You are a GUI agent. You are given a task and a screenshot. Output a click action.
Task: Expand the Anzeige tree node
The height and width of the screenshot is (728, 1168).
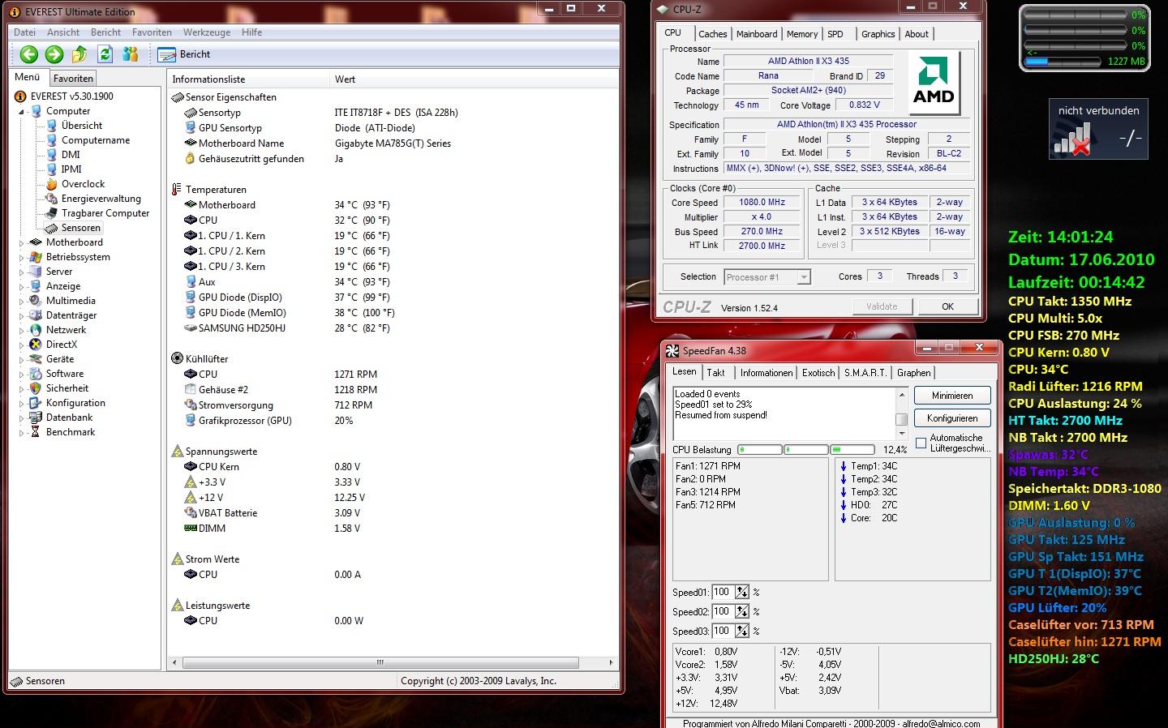click(22, 286)
